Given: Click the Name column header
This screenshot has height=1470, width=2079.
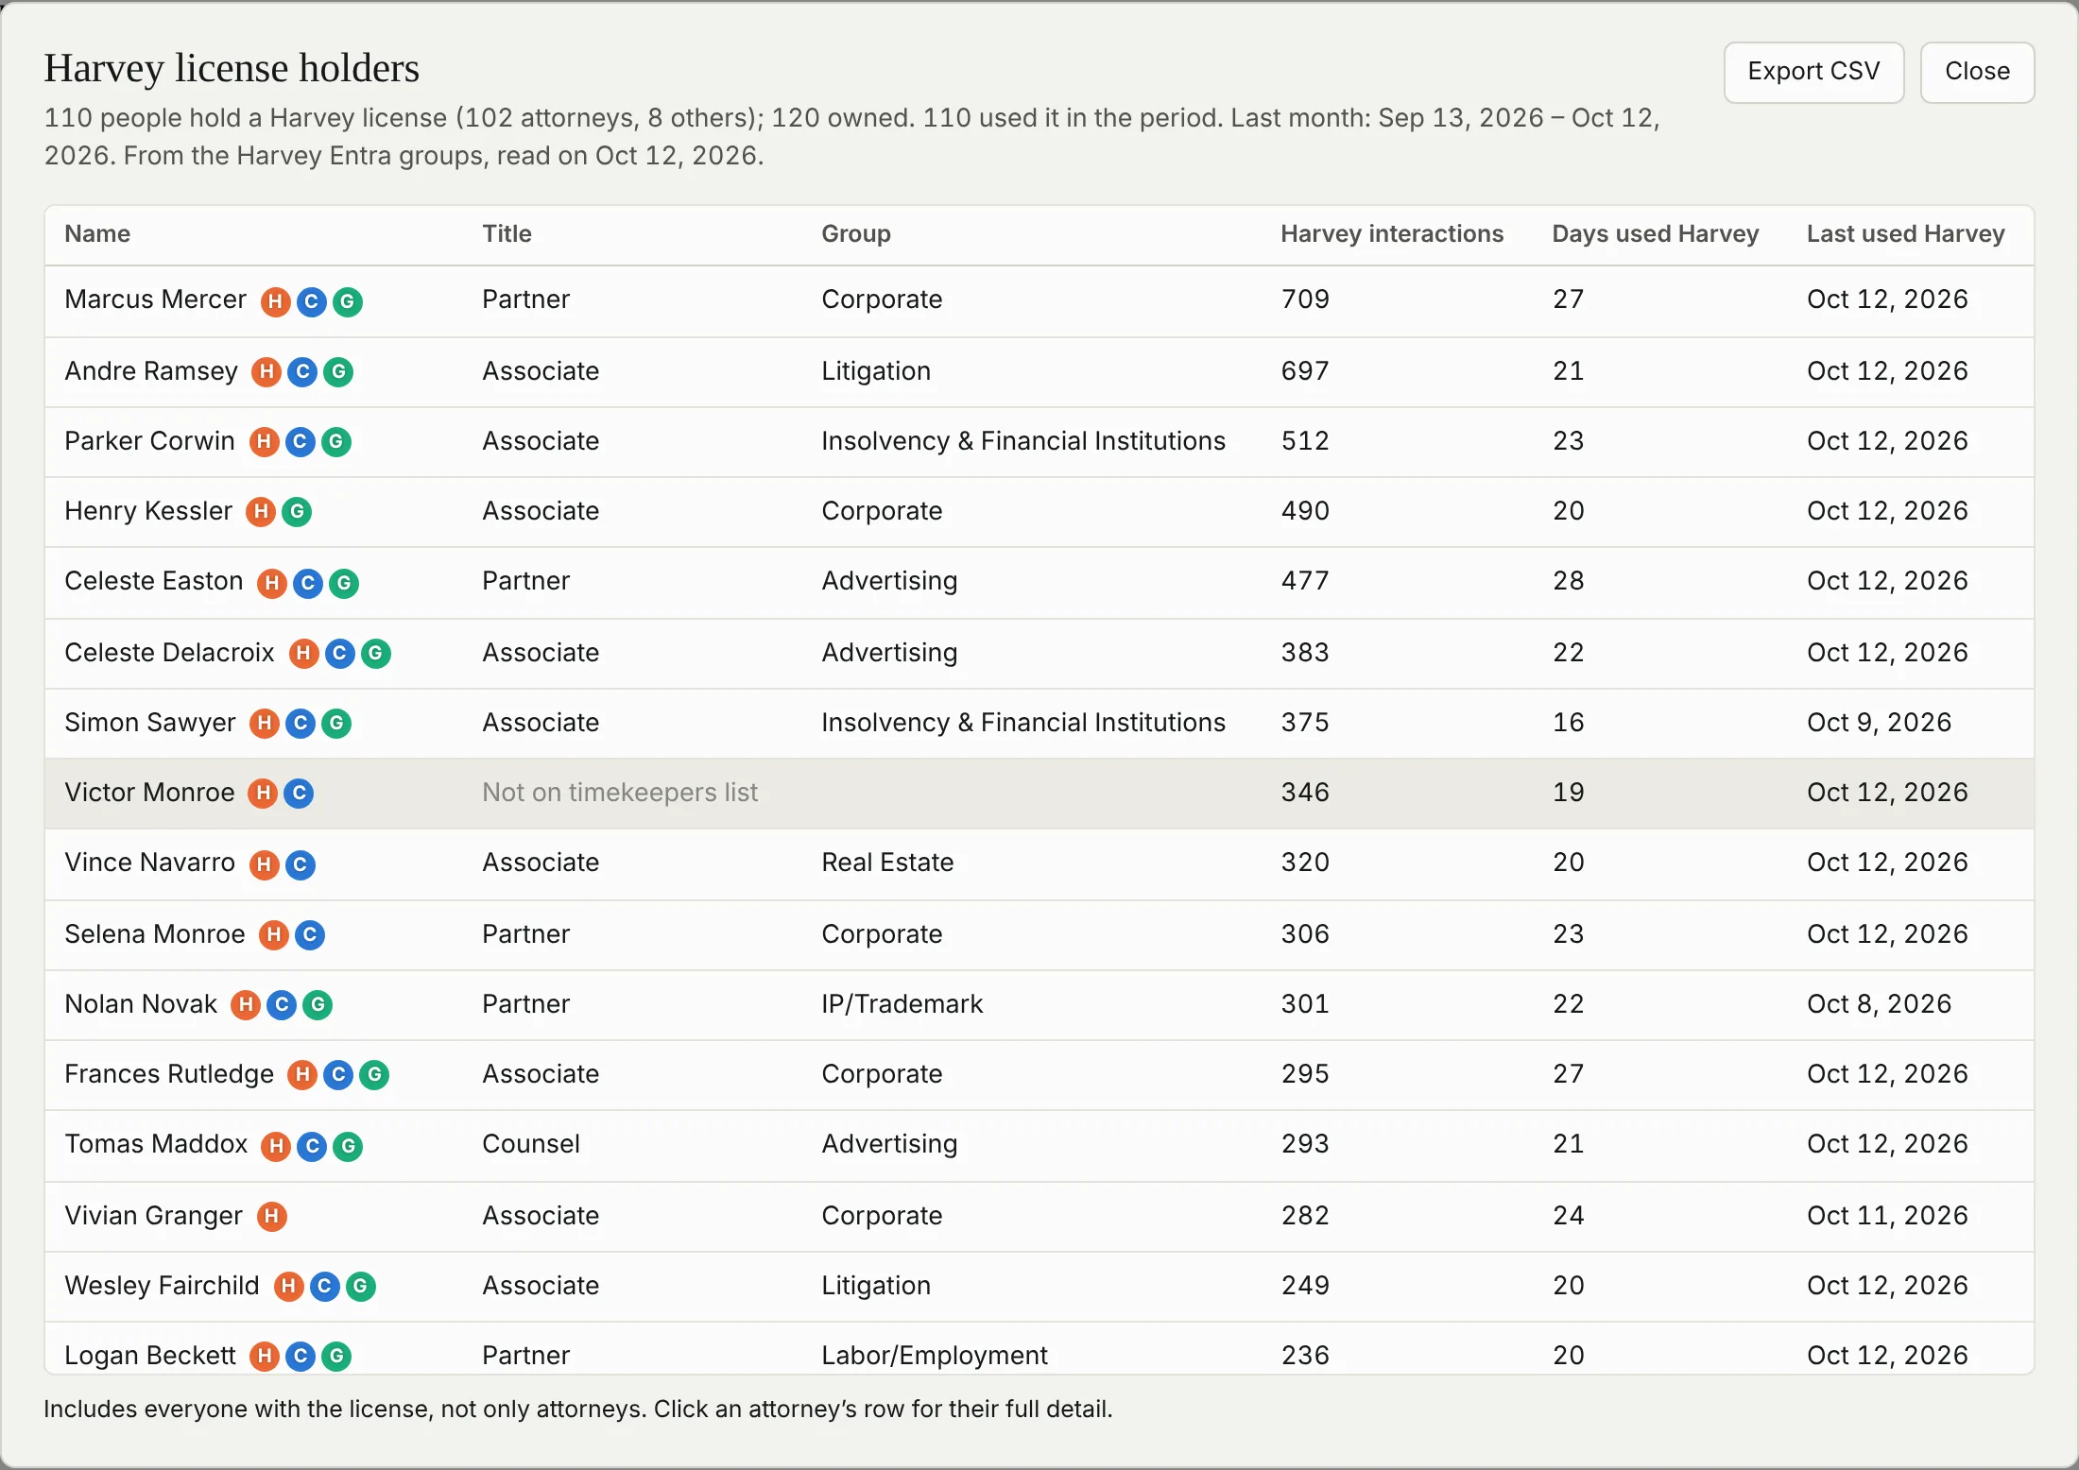Looking at the screenshot, I should click(x=97, y=234).
